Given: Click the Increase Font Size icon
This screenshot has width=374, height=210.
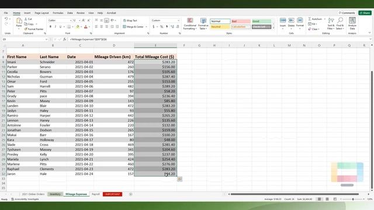Looking at the screenshot, I should click(84, 20).
